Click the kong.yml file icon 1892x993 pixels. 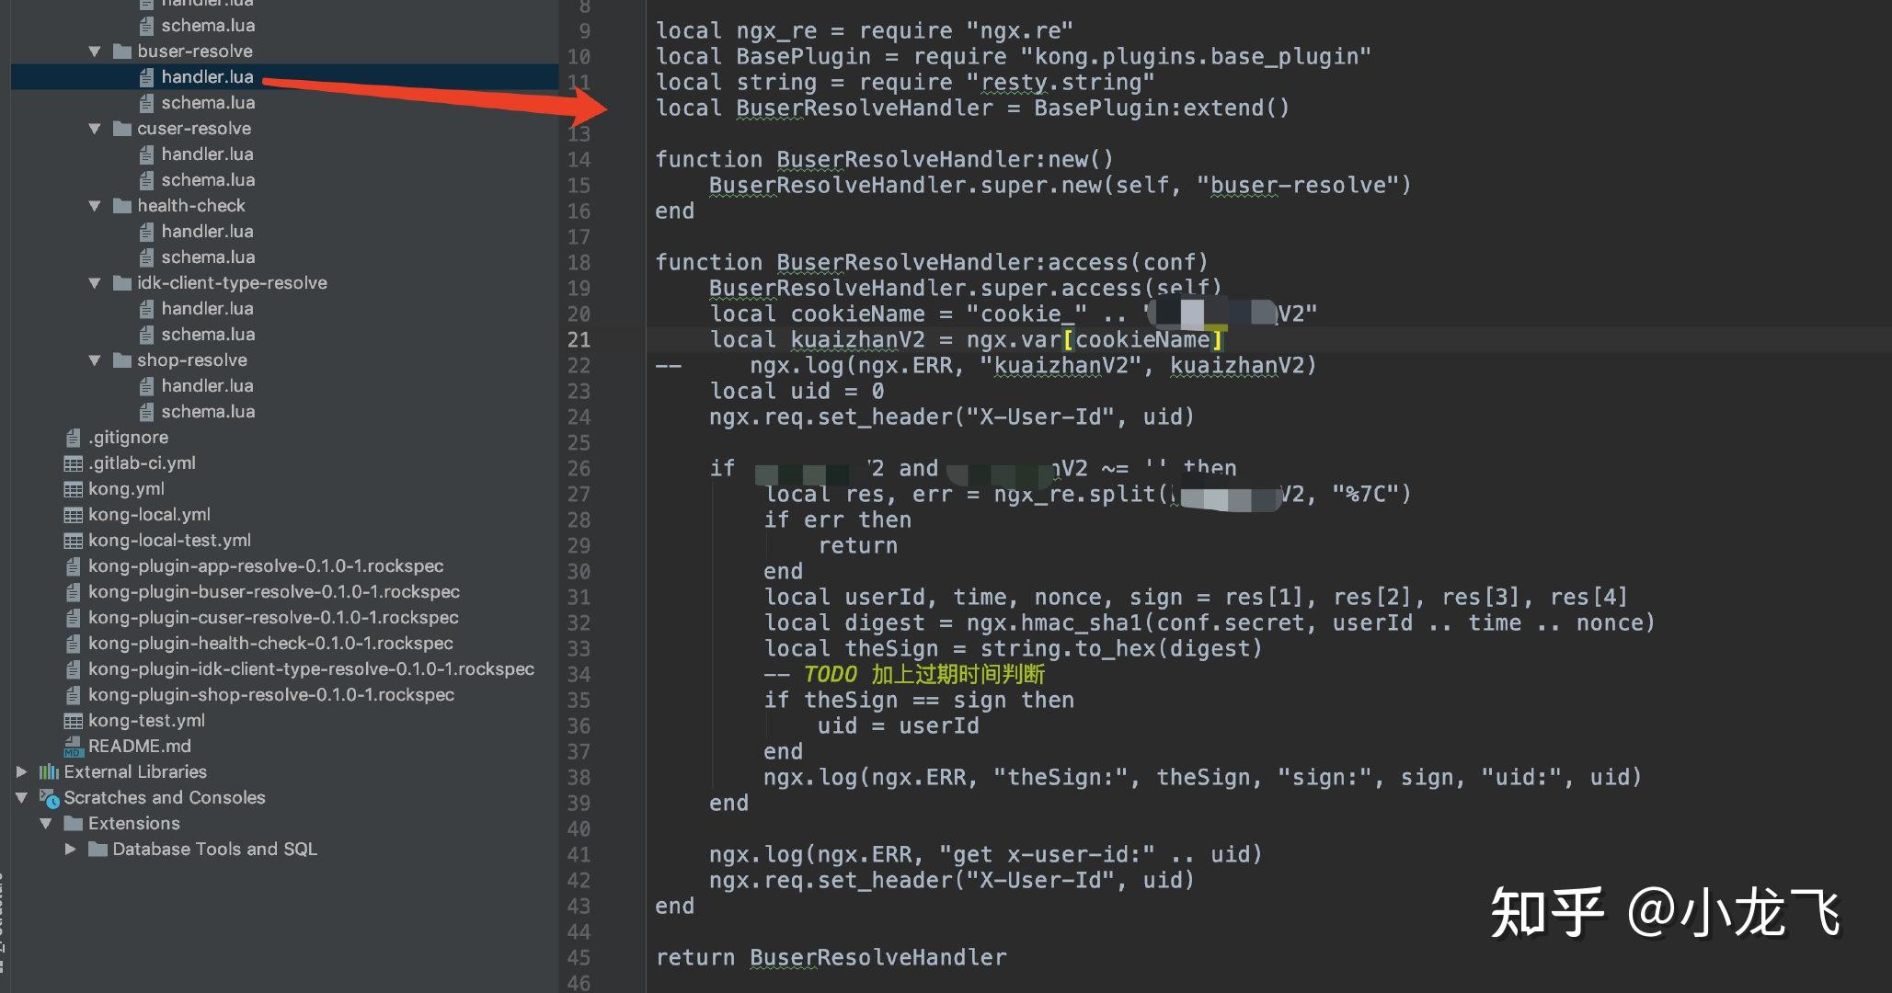[73, 489]
